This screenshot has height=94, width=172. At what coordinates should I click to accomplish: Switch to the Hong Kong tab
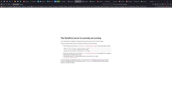tap(26, 2)
